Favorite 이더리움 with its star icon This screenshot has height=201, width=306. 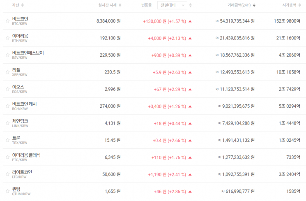pyautogui.click(x=7, y=38)
